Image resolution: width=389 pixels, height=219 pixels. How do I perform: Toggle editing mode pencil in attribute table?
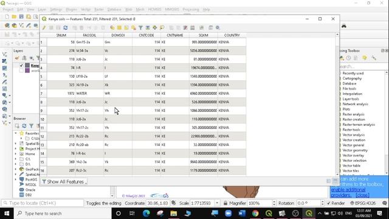click(44, 27)
